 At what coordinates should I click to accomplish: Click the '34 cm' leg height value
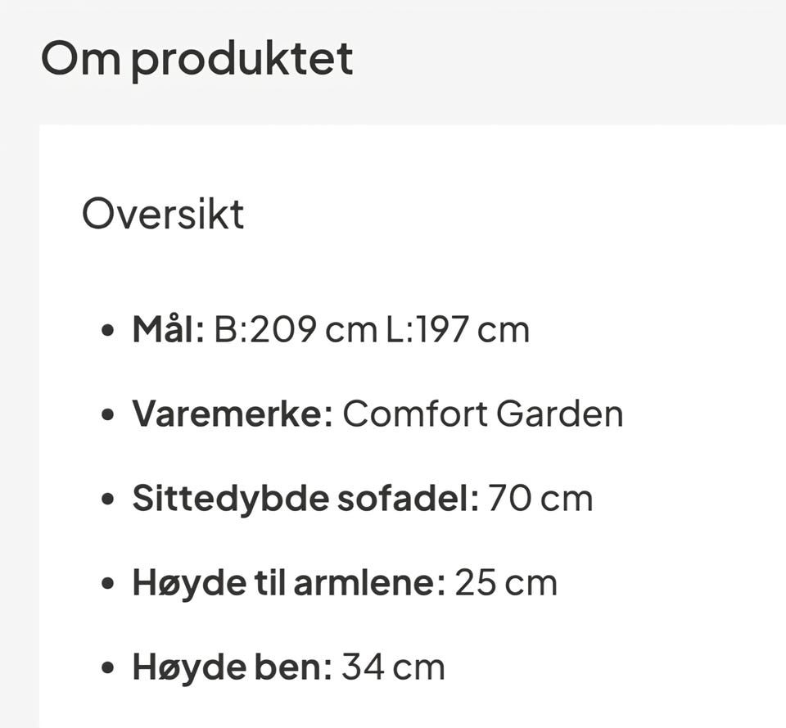point(393,667)
